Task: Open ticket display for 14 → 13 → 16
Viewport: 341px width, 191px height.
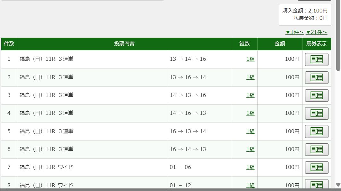Action: (317, 95)
